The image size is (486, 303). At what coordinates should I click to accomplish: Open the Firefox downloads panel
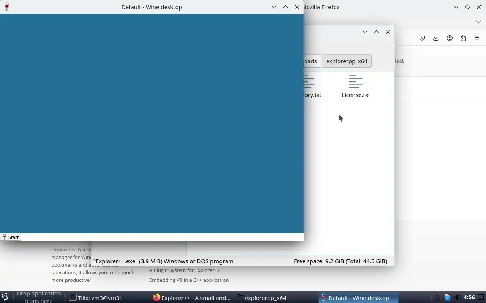(436, 38)
